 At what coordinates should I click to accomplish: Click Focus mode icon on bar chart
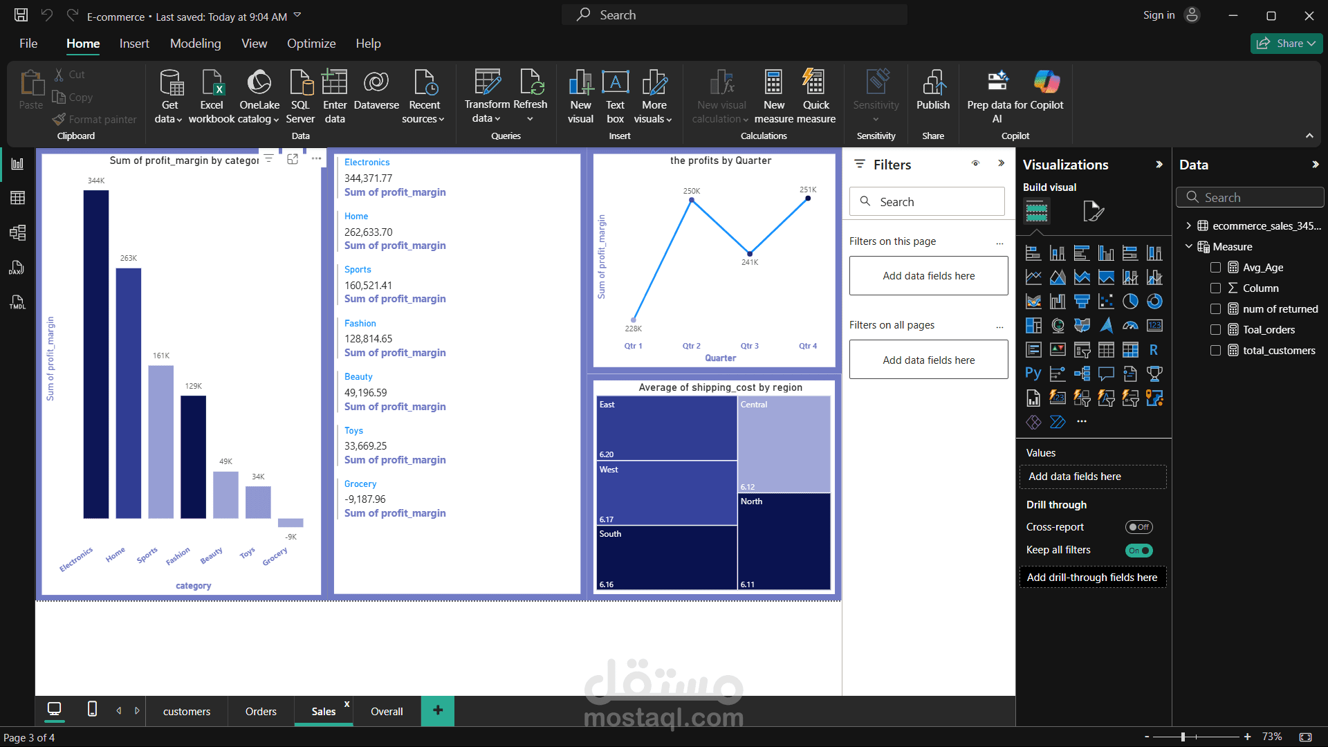click(x=293, y=159)
